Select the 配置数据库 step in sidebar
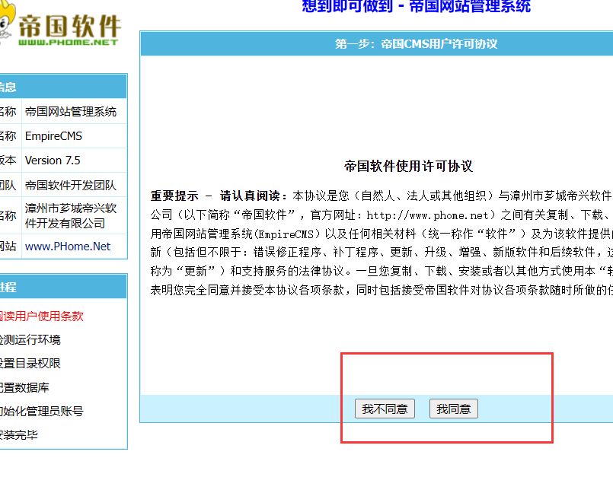Image resolution: width=613 pixels, height=493 pixels. (x=25, y=387)
